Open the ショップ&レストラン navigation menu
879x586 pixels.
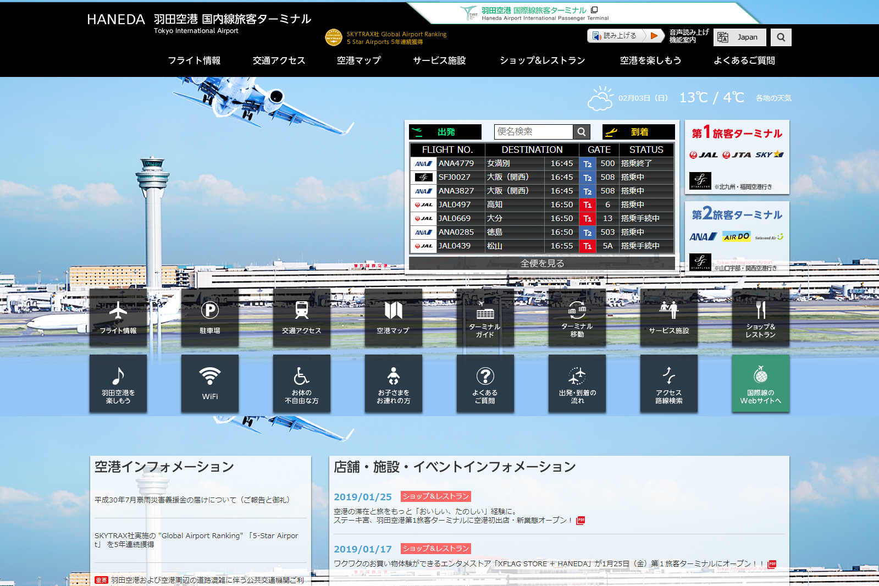tap(543, 60)
